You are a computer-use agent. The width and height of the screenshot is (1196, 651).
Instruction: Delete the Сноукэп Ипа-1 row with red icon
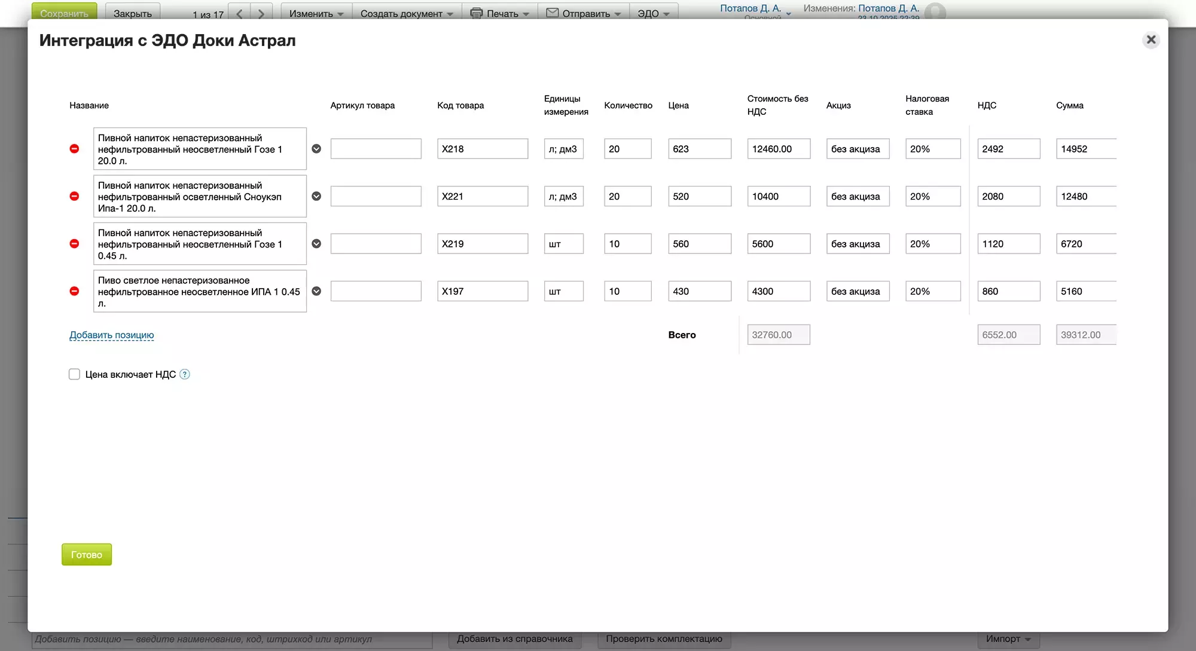[74, 196]
